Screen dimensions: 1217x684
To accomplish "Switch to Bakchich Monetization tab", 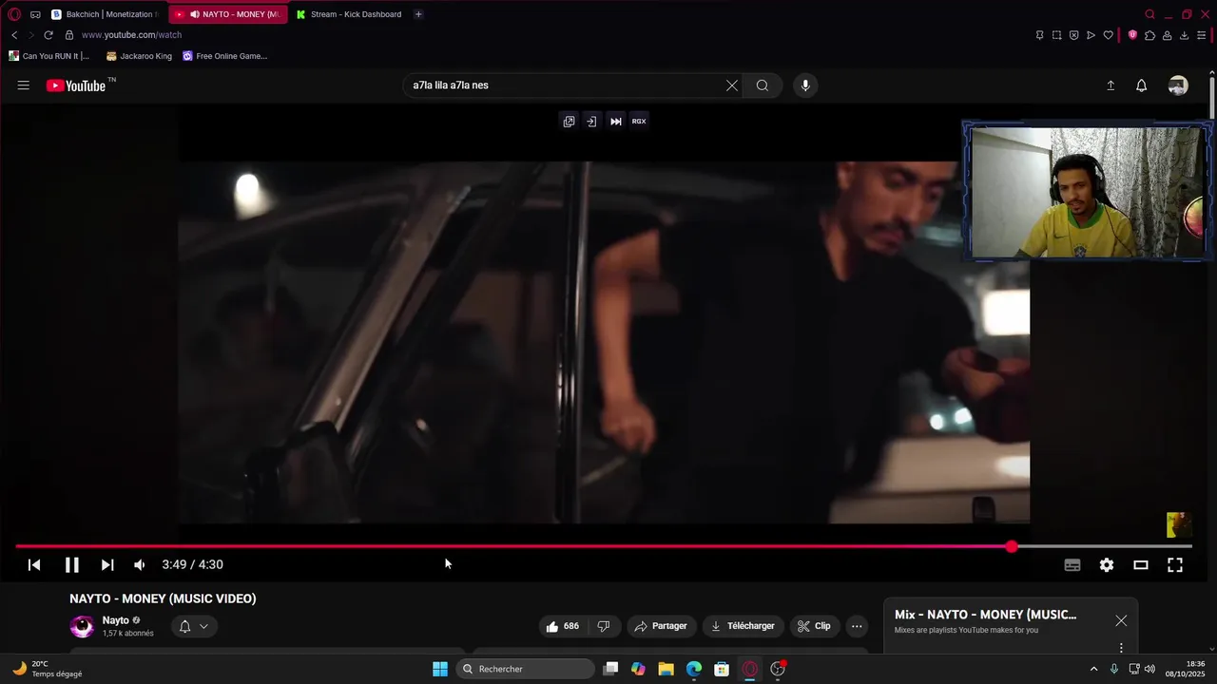I will click(105, 14).
